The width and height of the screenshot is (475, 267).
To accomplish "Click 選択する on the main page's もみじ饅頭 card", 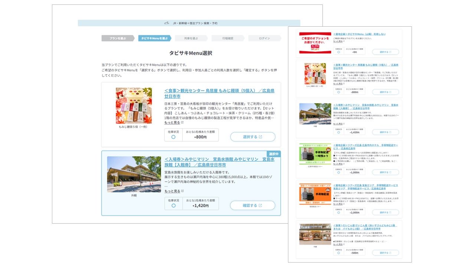I will point(253,137).
